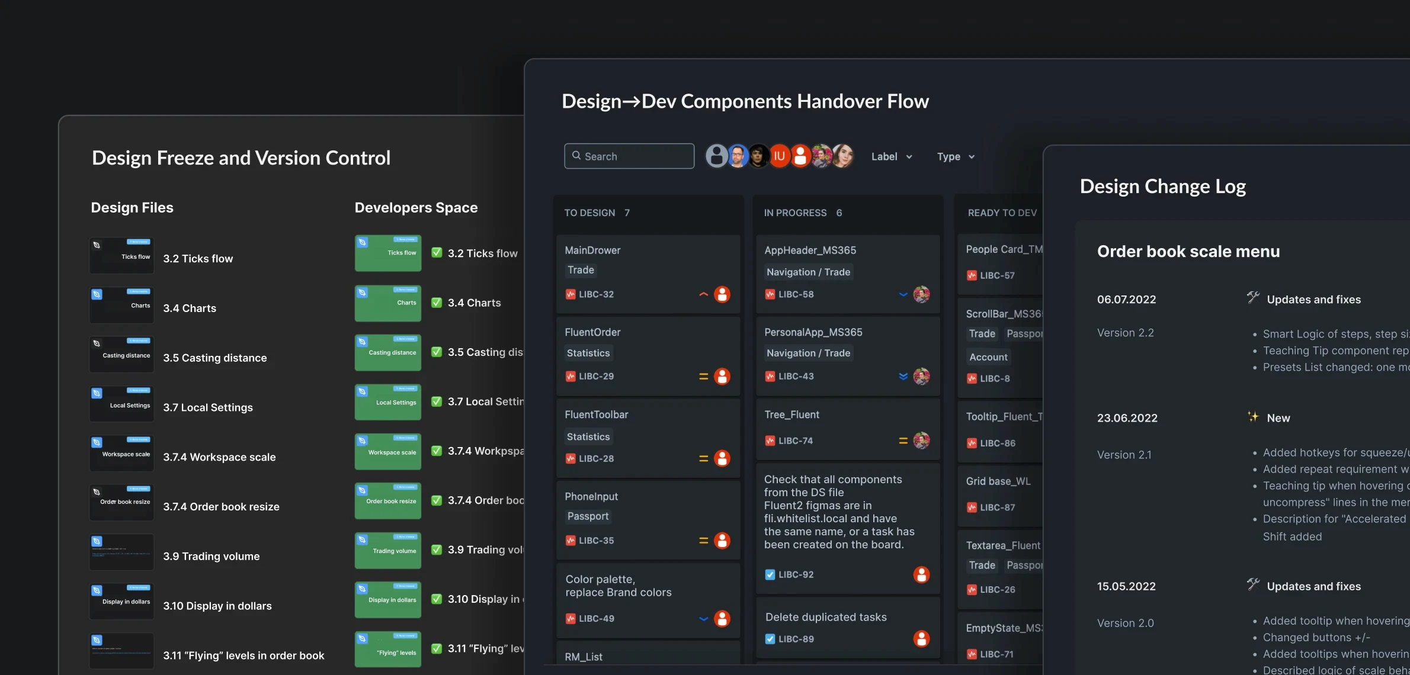Click the green Ticks flow developer thumbnail
1410x675 pixels.
tap(388, 253)
